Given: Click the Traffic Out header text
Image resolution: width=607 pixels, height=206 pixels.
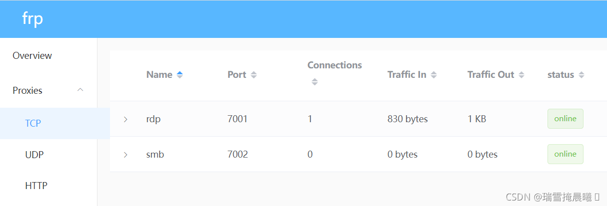Looking at the screenshot, I should tap(490, 75).
